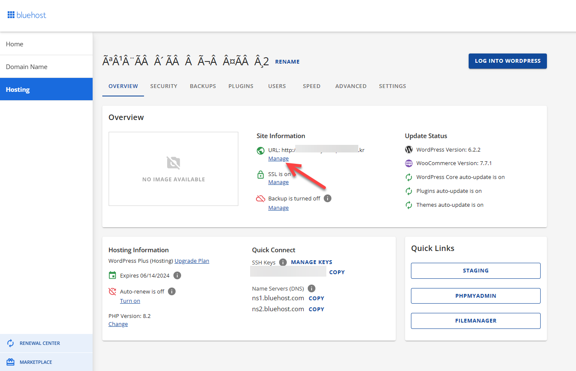This screenshot has height=371, width=576.
Task: Click the green SSL padlock icon
Action: coord(261,174)
